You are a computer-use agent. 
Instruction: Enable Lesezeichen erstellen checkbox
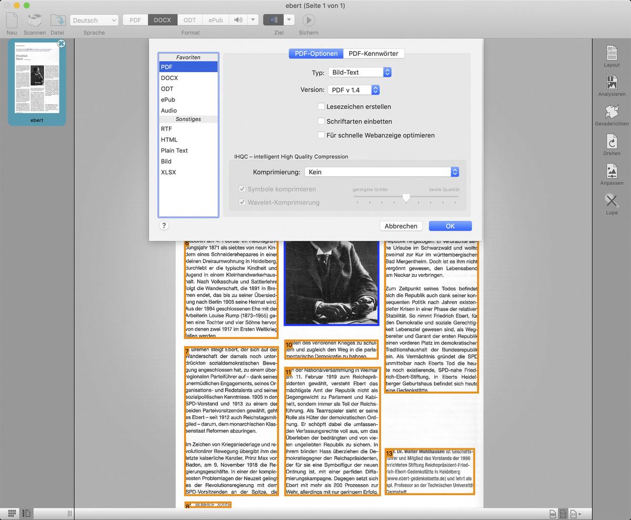321,106
